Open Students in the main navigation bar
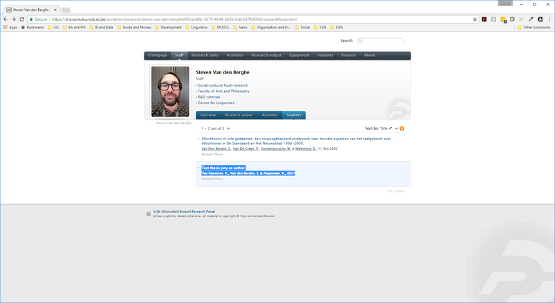Viewport: 555px width, 303px height. [x=325, y=55]
